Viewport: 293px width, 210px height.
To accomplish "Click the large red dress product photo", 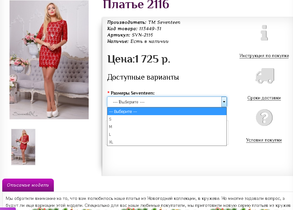I will pyautogui.click(x=49, y=60).
